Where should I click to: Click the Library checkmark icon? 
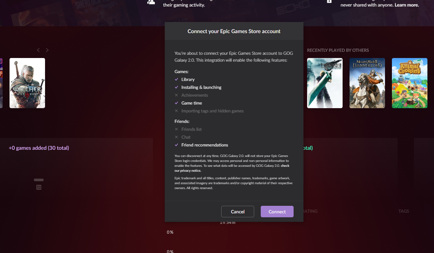pyautogui.click(x=176, y=79)
